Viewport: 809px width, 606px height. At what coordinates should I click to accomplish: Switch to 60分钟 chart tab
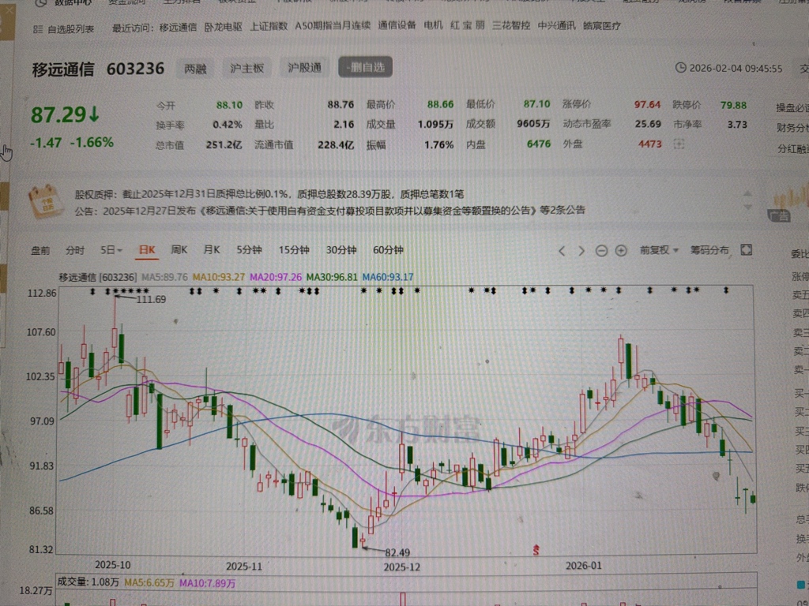point(388,250)
